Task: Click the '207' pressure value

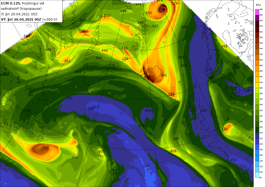Action: point(119,133)
